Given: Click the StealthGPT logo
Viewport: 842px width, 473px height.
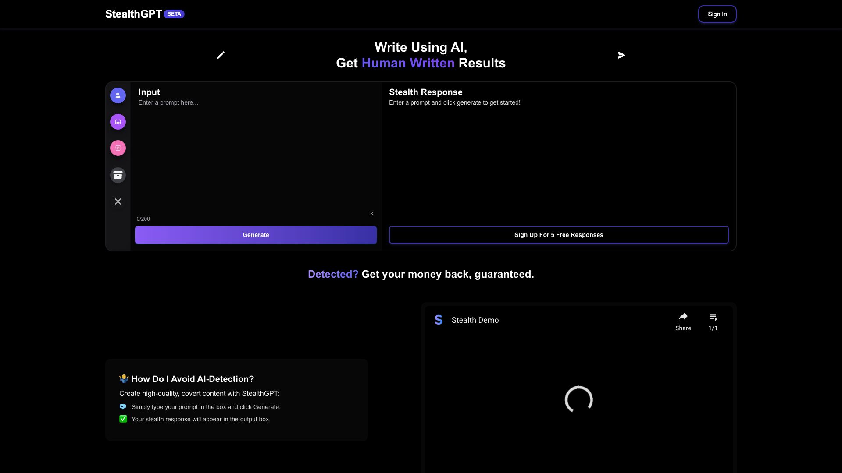Looking at the screenshot, I should pos(134,14).
